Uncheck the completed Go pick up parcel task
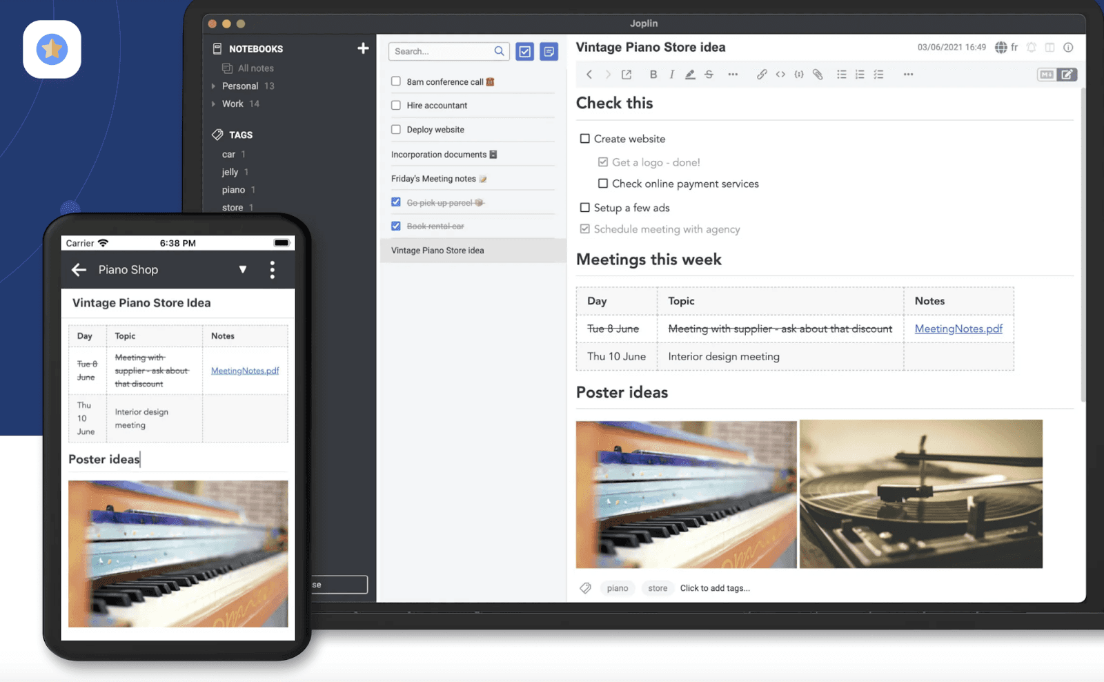The width and height of the screenshot is (1104, 682). [395, 202]
